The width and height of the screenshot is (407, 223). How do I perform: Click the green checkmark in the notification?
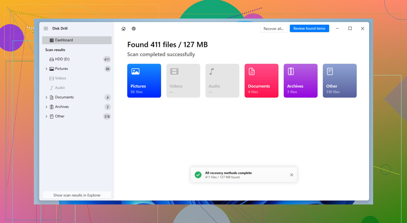198,175
